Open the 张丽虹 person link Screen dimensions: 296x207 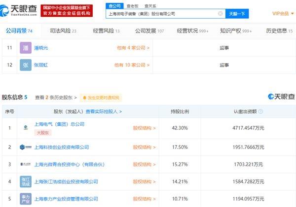41,65
